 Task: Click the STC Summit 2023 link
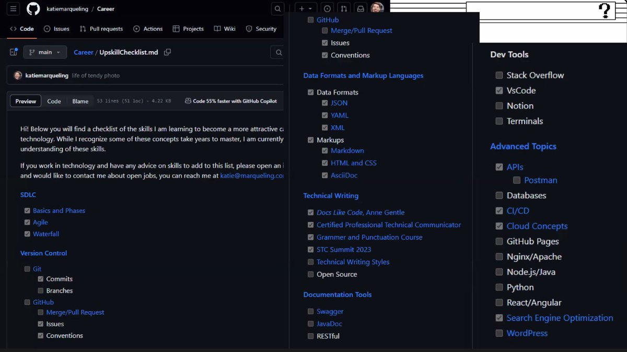[344, 250]
